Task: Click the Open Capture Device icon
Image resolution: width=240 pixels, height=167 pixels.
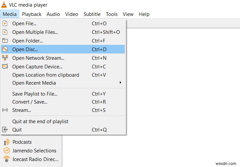Action: coord(5,67)
